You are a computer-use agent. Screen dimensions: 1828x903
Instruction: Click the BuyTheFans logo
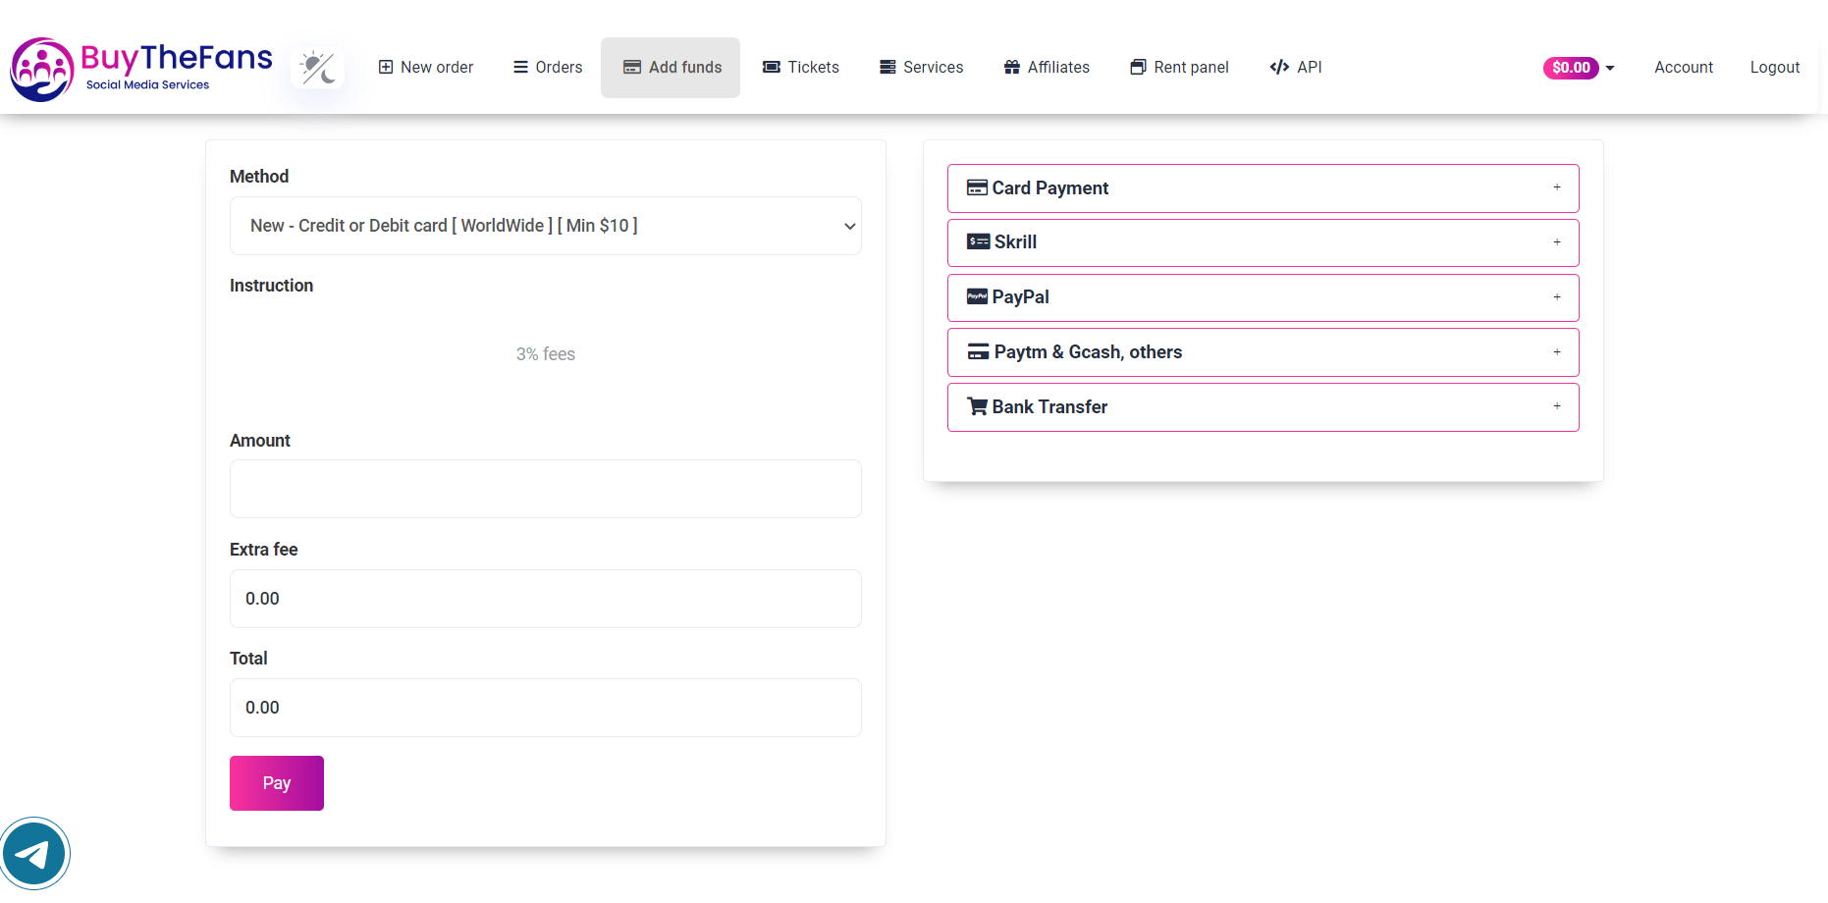pyautogui.click(x=141, y=69)
